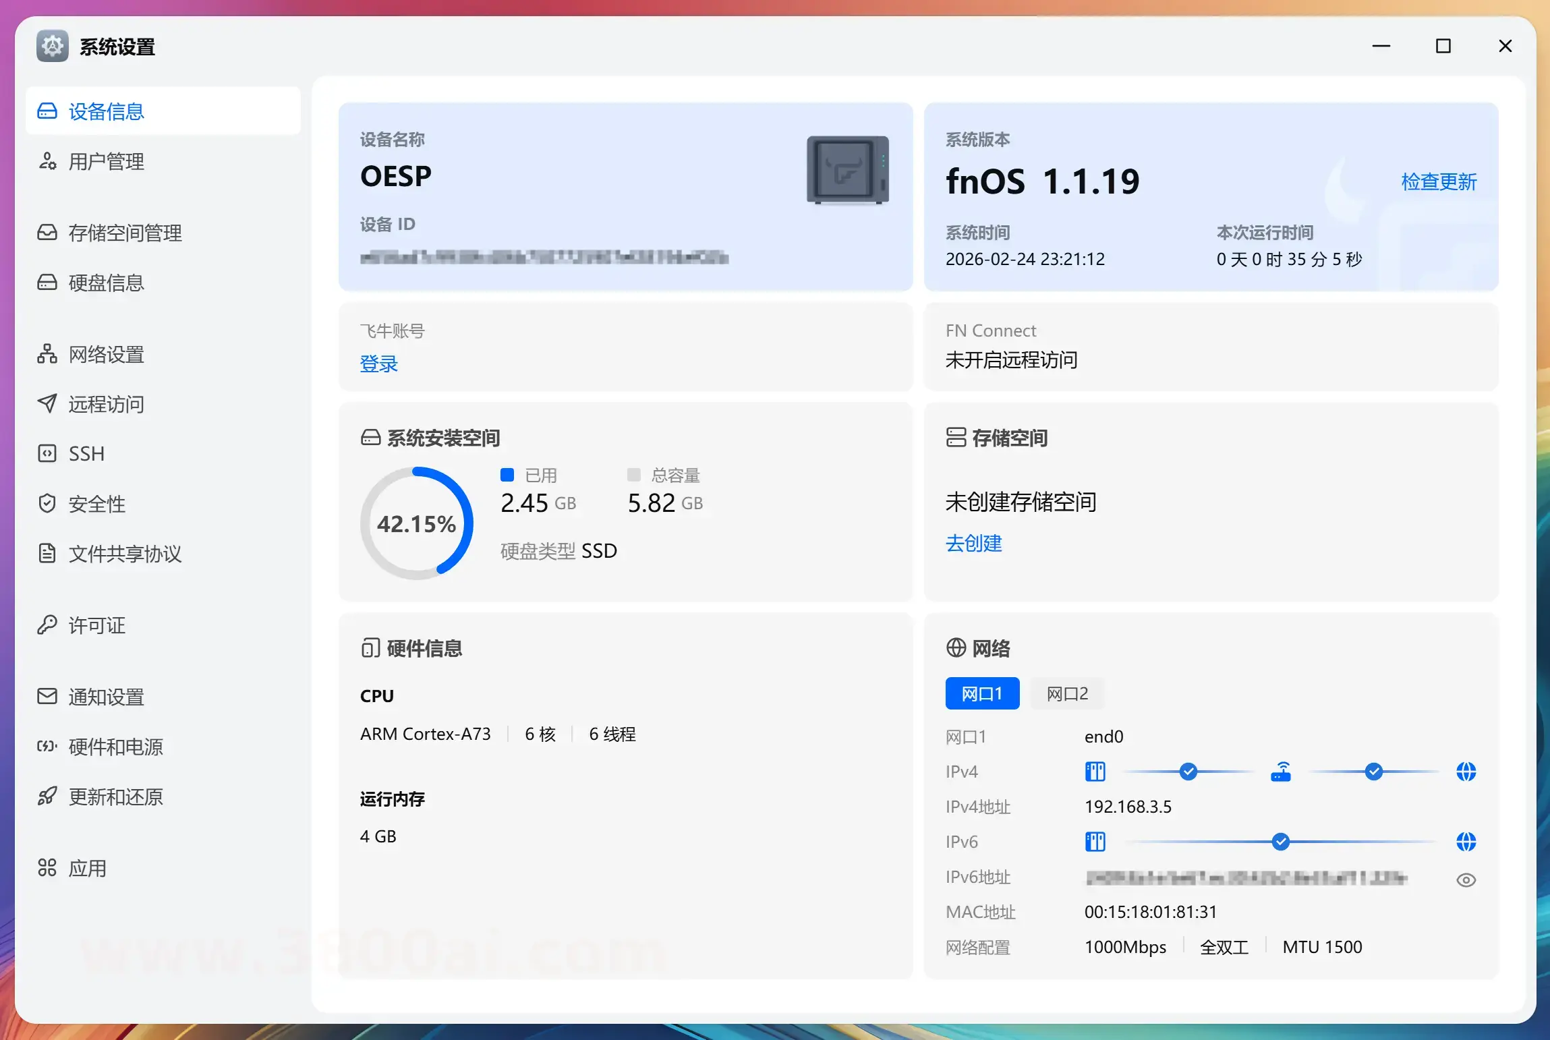Click 登录 to sign into 飞牛账号
This screenshot has height=1040, width=1550.
[x=378, y=364]
